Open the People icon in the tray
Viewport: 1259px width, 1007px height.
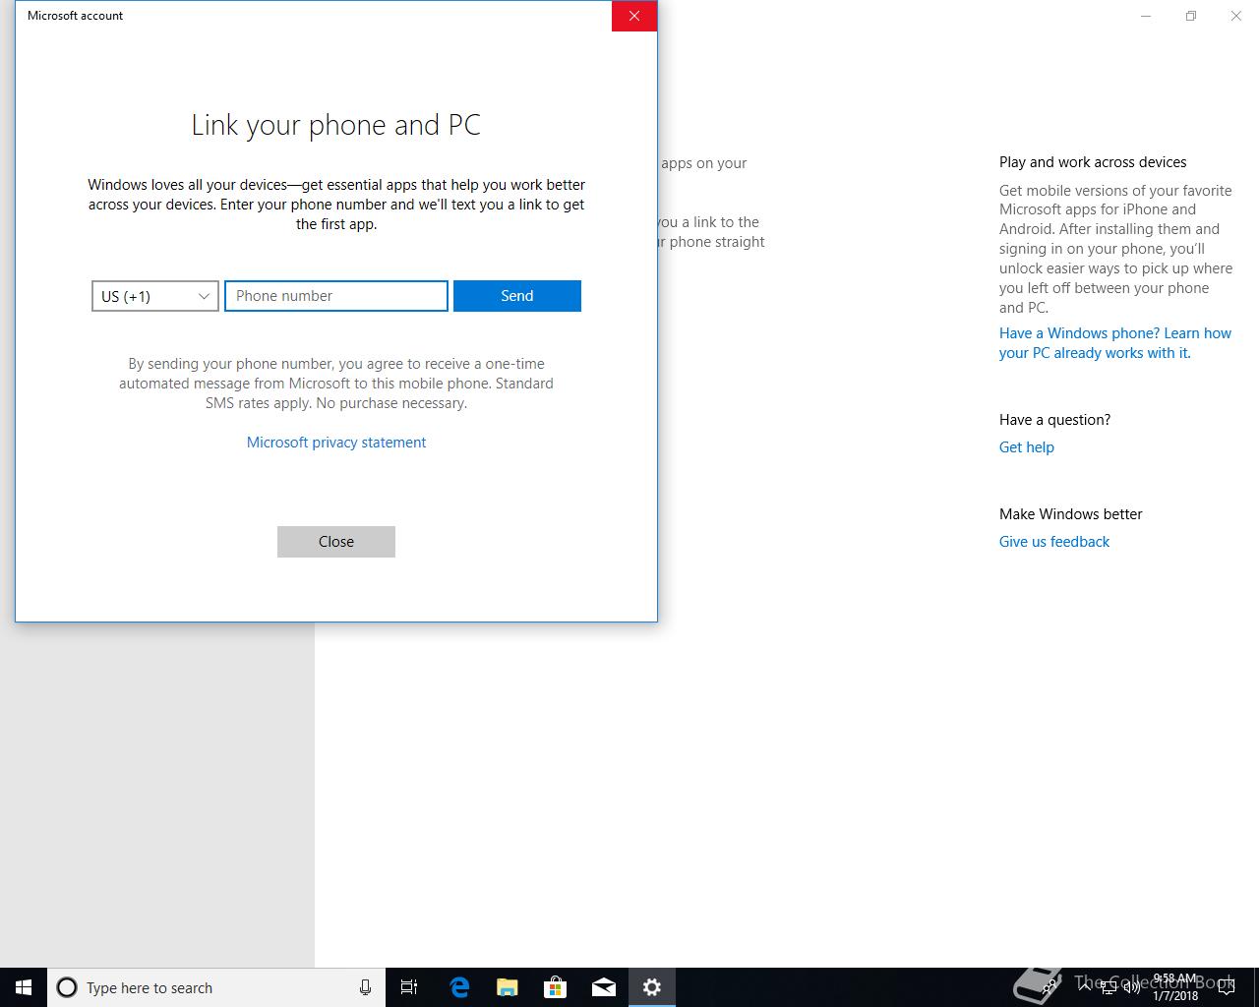(x=1049, y=986)
